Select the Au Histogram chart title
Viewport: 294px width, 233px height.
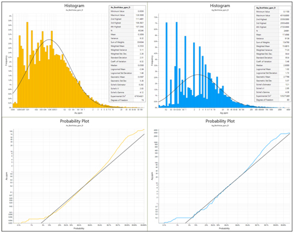pyautogui.click(x=74, y=6)
